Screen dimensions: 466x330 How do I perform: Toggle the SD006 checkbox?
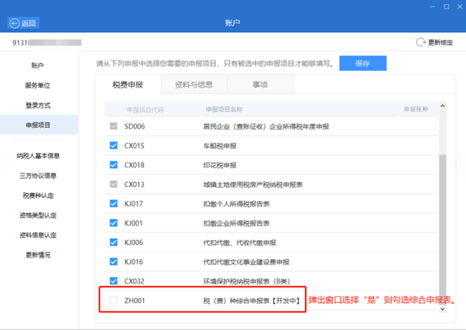pos(114,126)
